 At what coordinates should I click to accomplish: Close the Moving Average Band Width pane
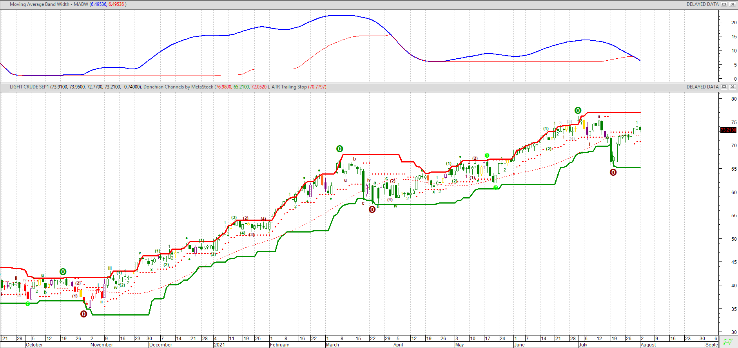(x=732, y=4)
